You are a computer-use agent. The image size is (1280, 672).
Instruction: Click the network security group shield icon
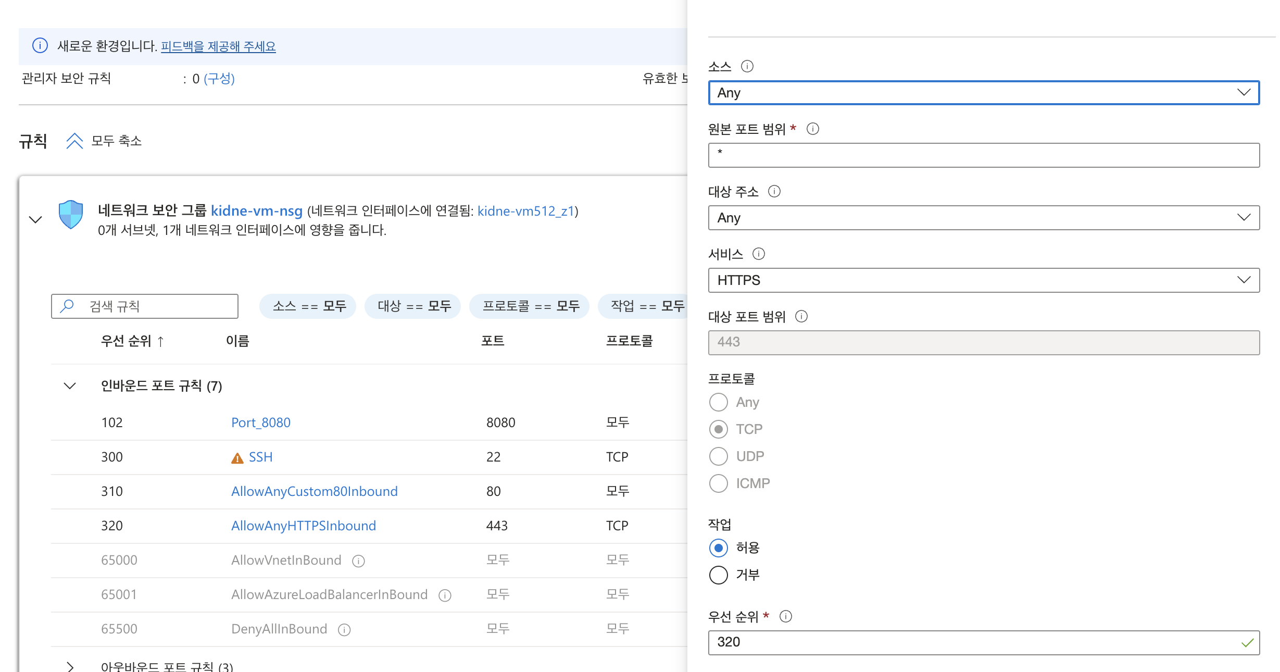[71, 214]
